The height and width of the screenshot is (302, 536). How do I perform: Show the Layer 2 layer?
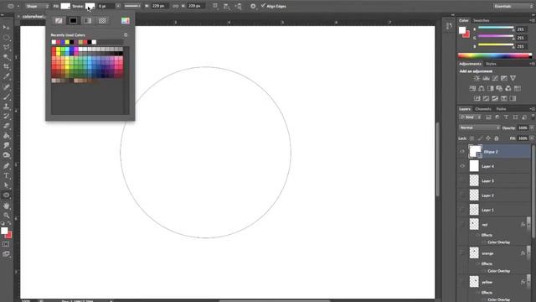click(462, 195)
